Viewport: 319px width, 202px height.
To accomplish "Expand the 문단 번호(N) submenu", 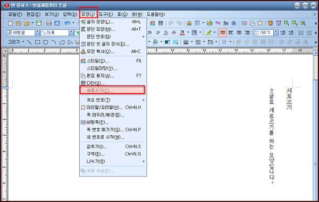I will tap(113, 37).
